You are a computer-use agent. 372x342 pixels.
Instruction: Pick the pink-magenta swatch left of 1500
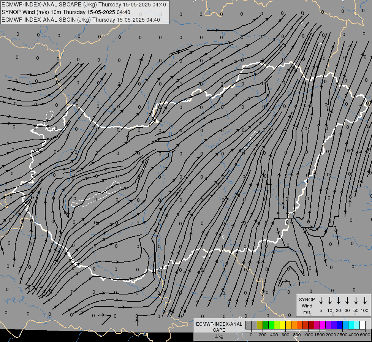pyautogui.click(x=317, y=325)
